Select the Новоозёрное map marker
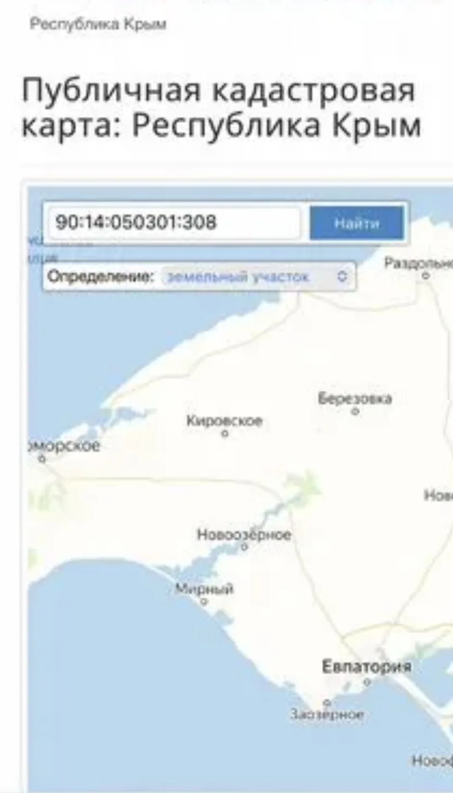 [x=244, y=547]
